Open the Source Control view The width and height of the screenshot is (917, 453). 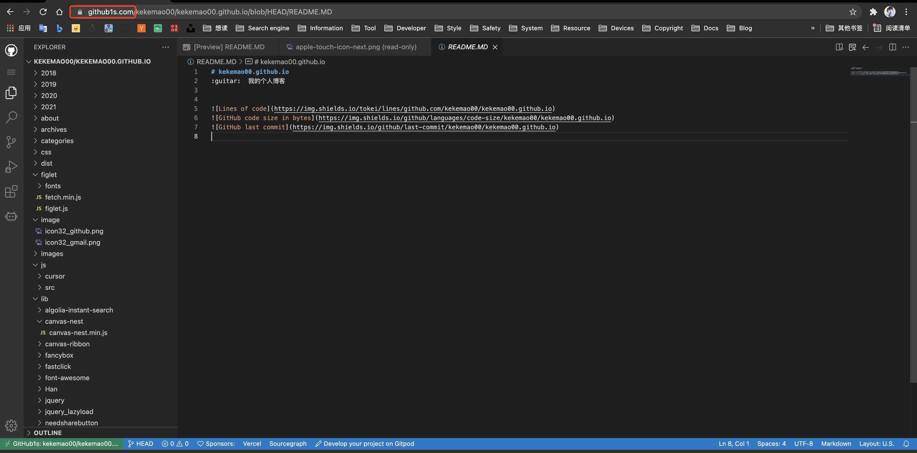coord(11,142)
